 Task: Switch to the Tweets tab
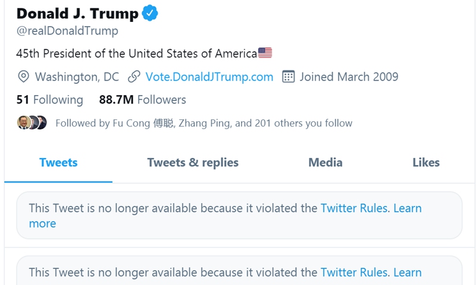(x=58, y=162)
